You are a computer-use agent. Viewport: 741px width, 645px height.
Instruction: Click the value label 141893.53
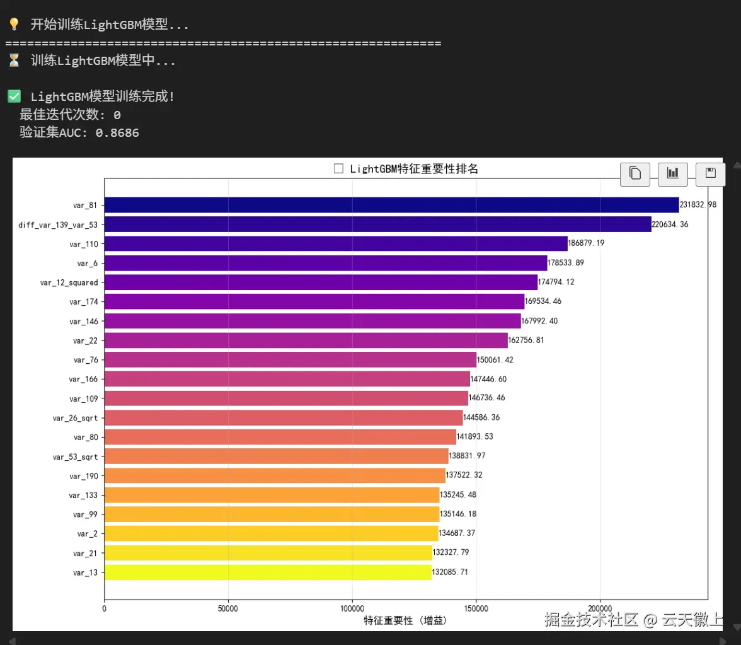pyautogui.click(x=474, y=436)
